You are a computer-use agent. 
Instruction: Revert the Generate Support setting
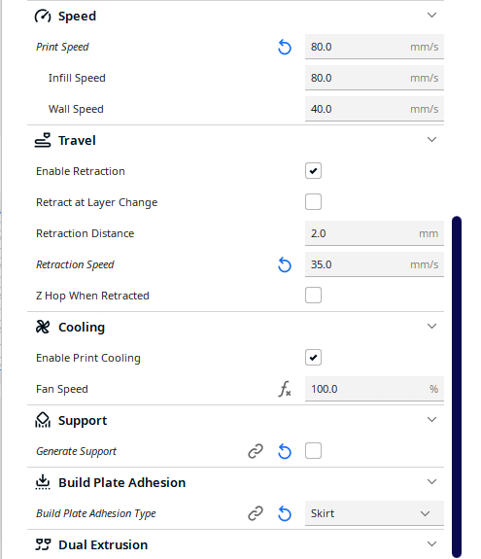(285, 452)
